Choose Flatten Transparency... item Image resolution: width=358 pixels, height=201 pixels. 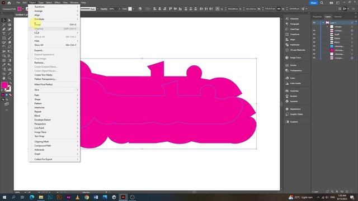pyautogui.click(x=54, y=79)
